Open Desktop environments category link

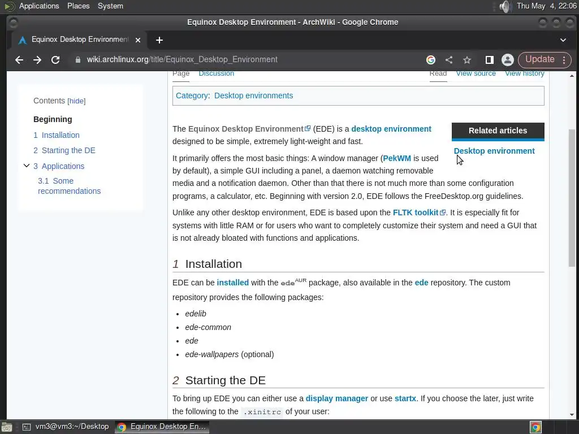[x=254, y=96]
